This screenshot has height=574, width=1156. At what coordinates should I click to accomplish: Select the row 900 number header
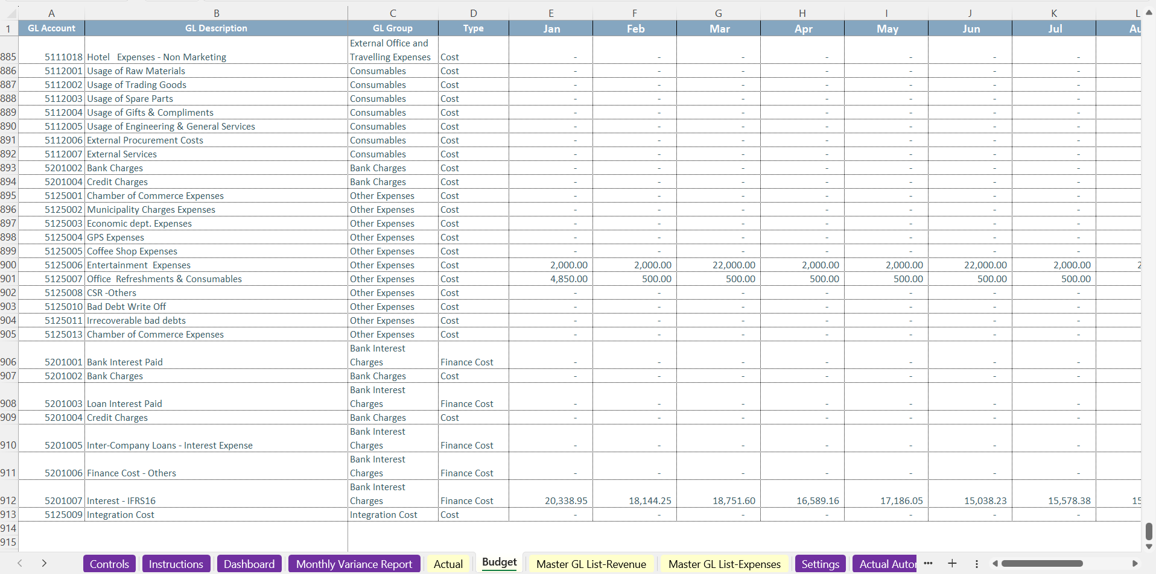pyautogui.click(x=8, y=265)
